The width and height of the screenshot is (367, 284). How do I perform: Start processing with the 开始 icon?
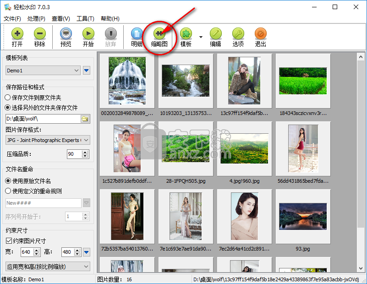[x=88, y=37]
